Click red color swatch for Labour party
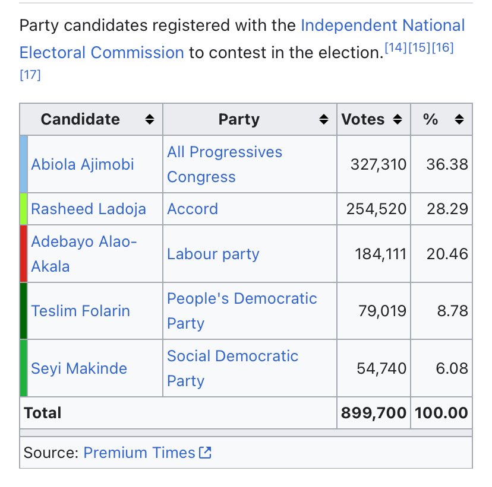 pos(24,253)
